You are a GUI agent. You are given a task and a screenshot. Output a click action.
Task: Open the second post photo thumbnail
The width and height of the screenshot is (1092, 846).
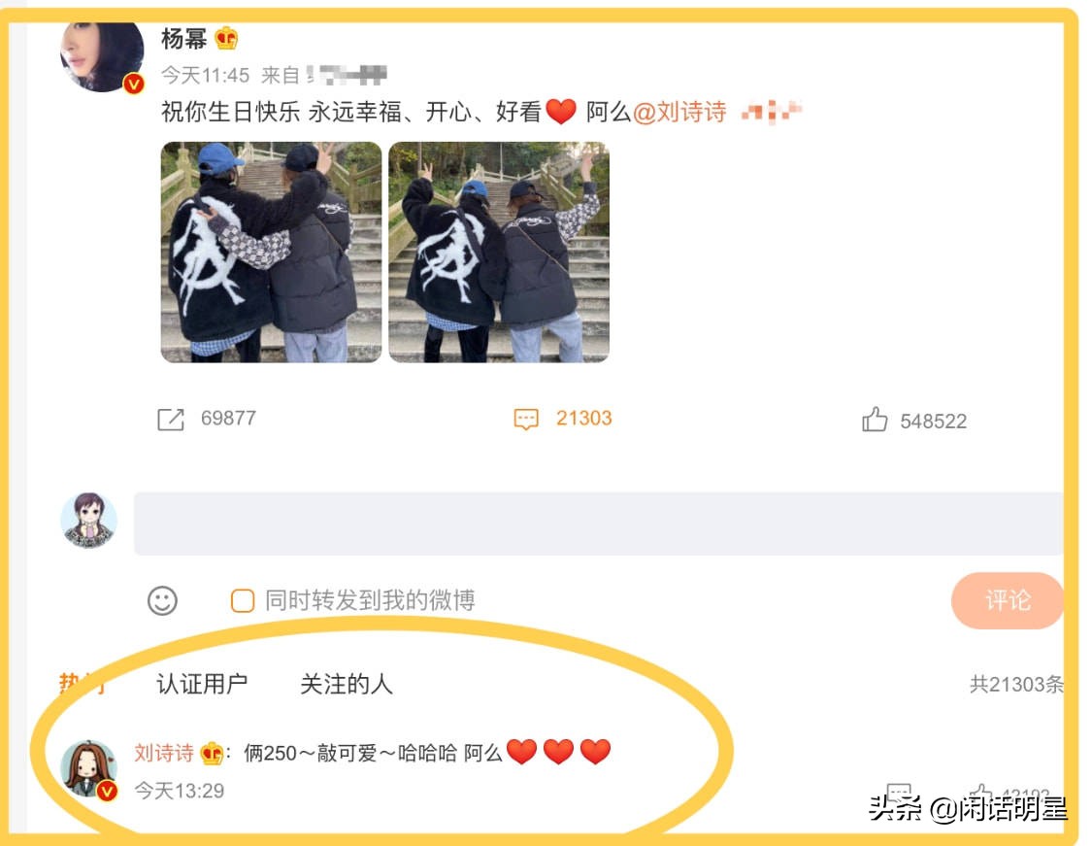pos(499,253)
